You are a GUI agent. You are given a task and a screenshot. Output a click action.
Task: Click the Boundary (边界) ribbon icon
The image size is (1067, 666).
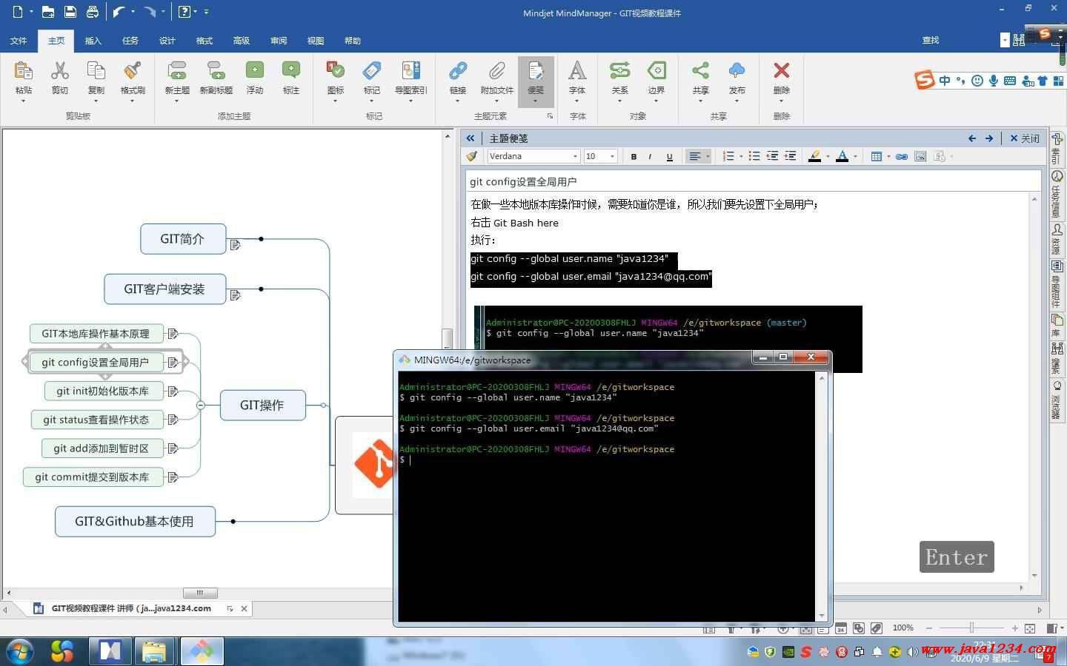point(657,70)
